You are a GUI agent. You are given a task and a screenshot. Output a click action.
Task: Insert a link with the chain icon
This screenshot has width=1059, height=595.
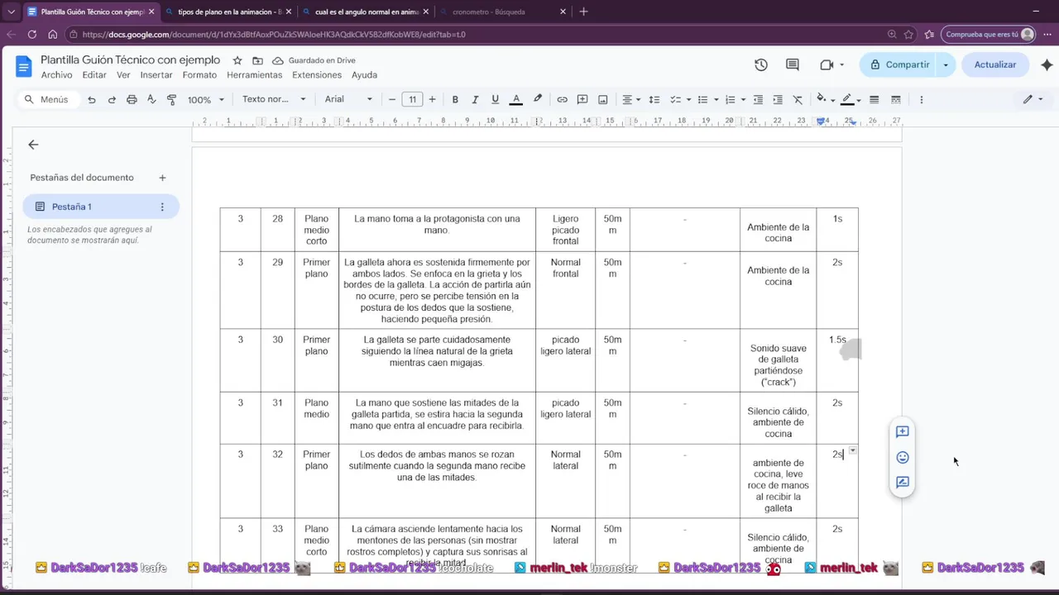[x=562, y=99]
